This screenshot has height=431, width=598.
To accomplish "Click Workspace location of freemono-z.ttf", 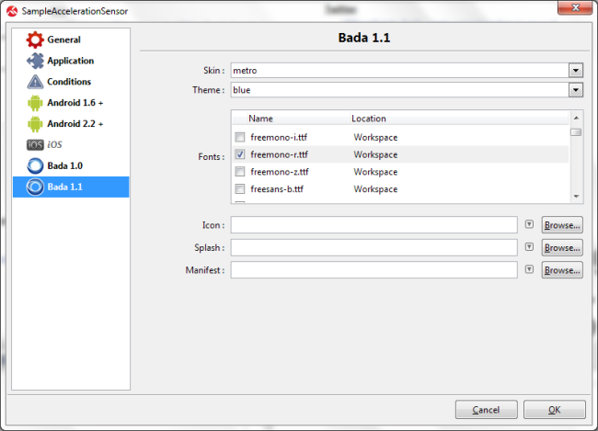I will (375, 172).
